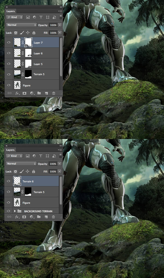Collapse lower panel with double arrows
The height and width of the screenshot is (278, 164).
coord(60,146)
